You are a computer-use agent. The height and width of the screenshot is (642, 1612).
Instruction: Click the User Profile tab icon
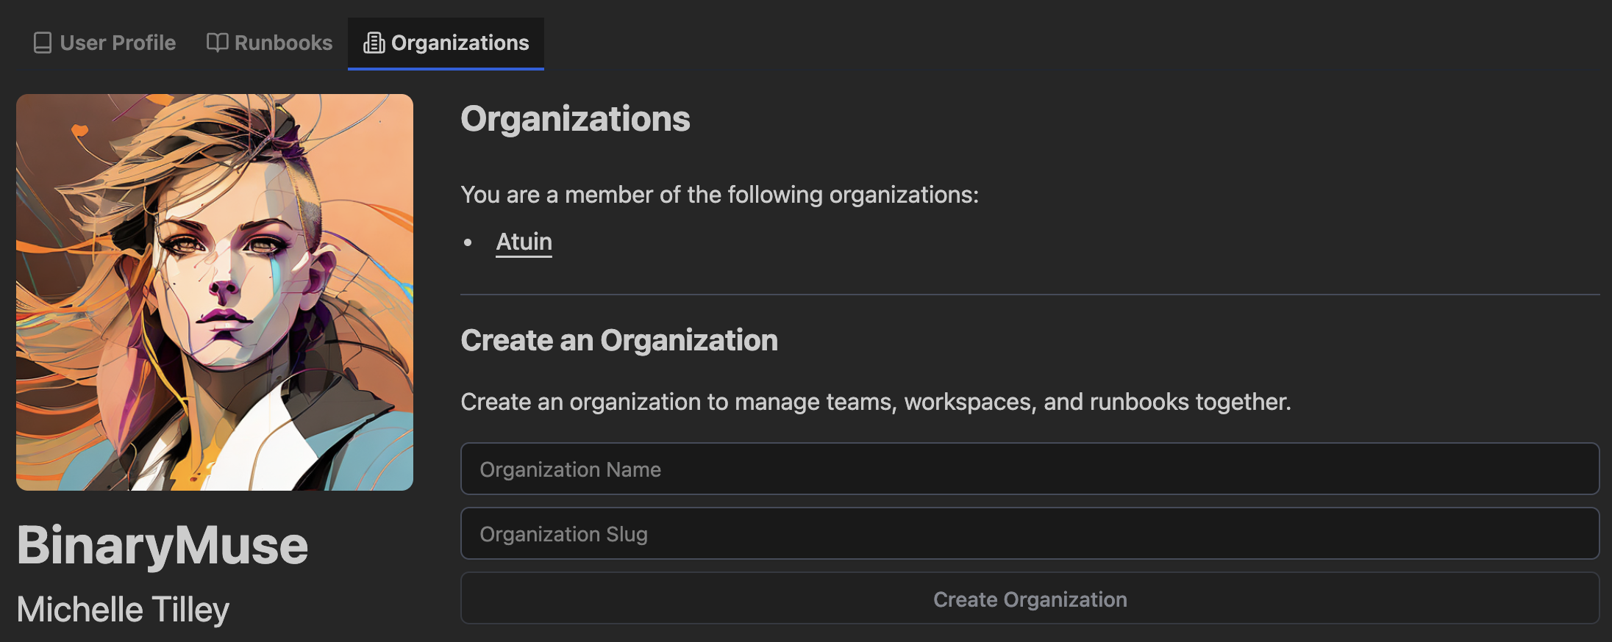click(43, 43)
